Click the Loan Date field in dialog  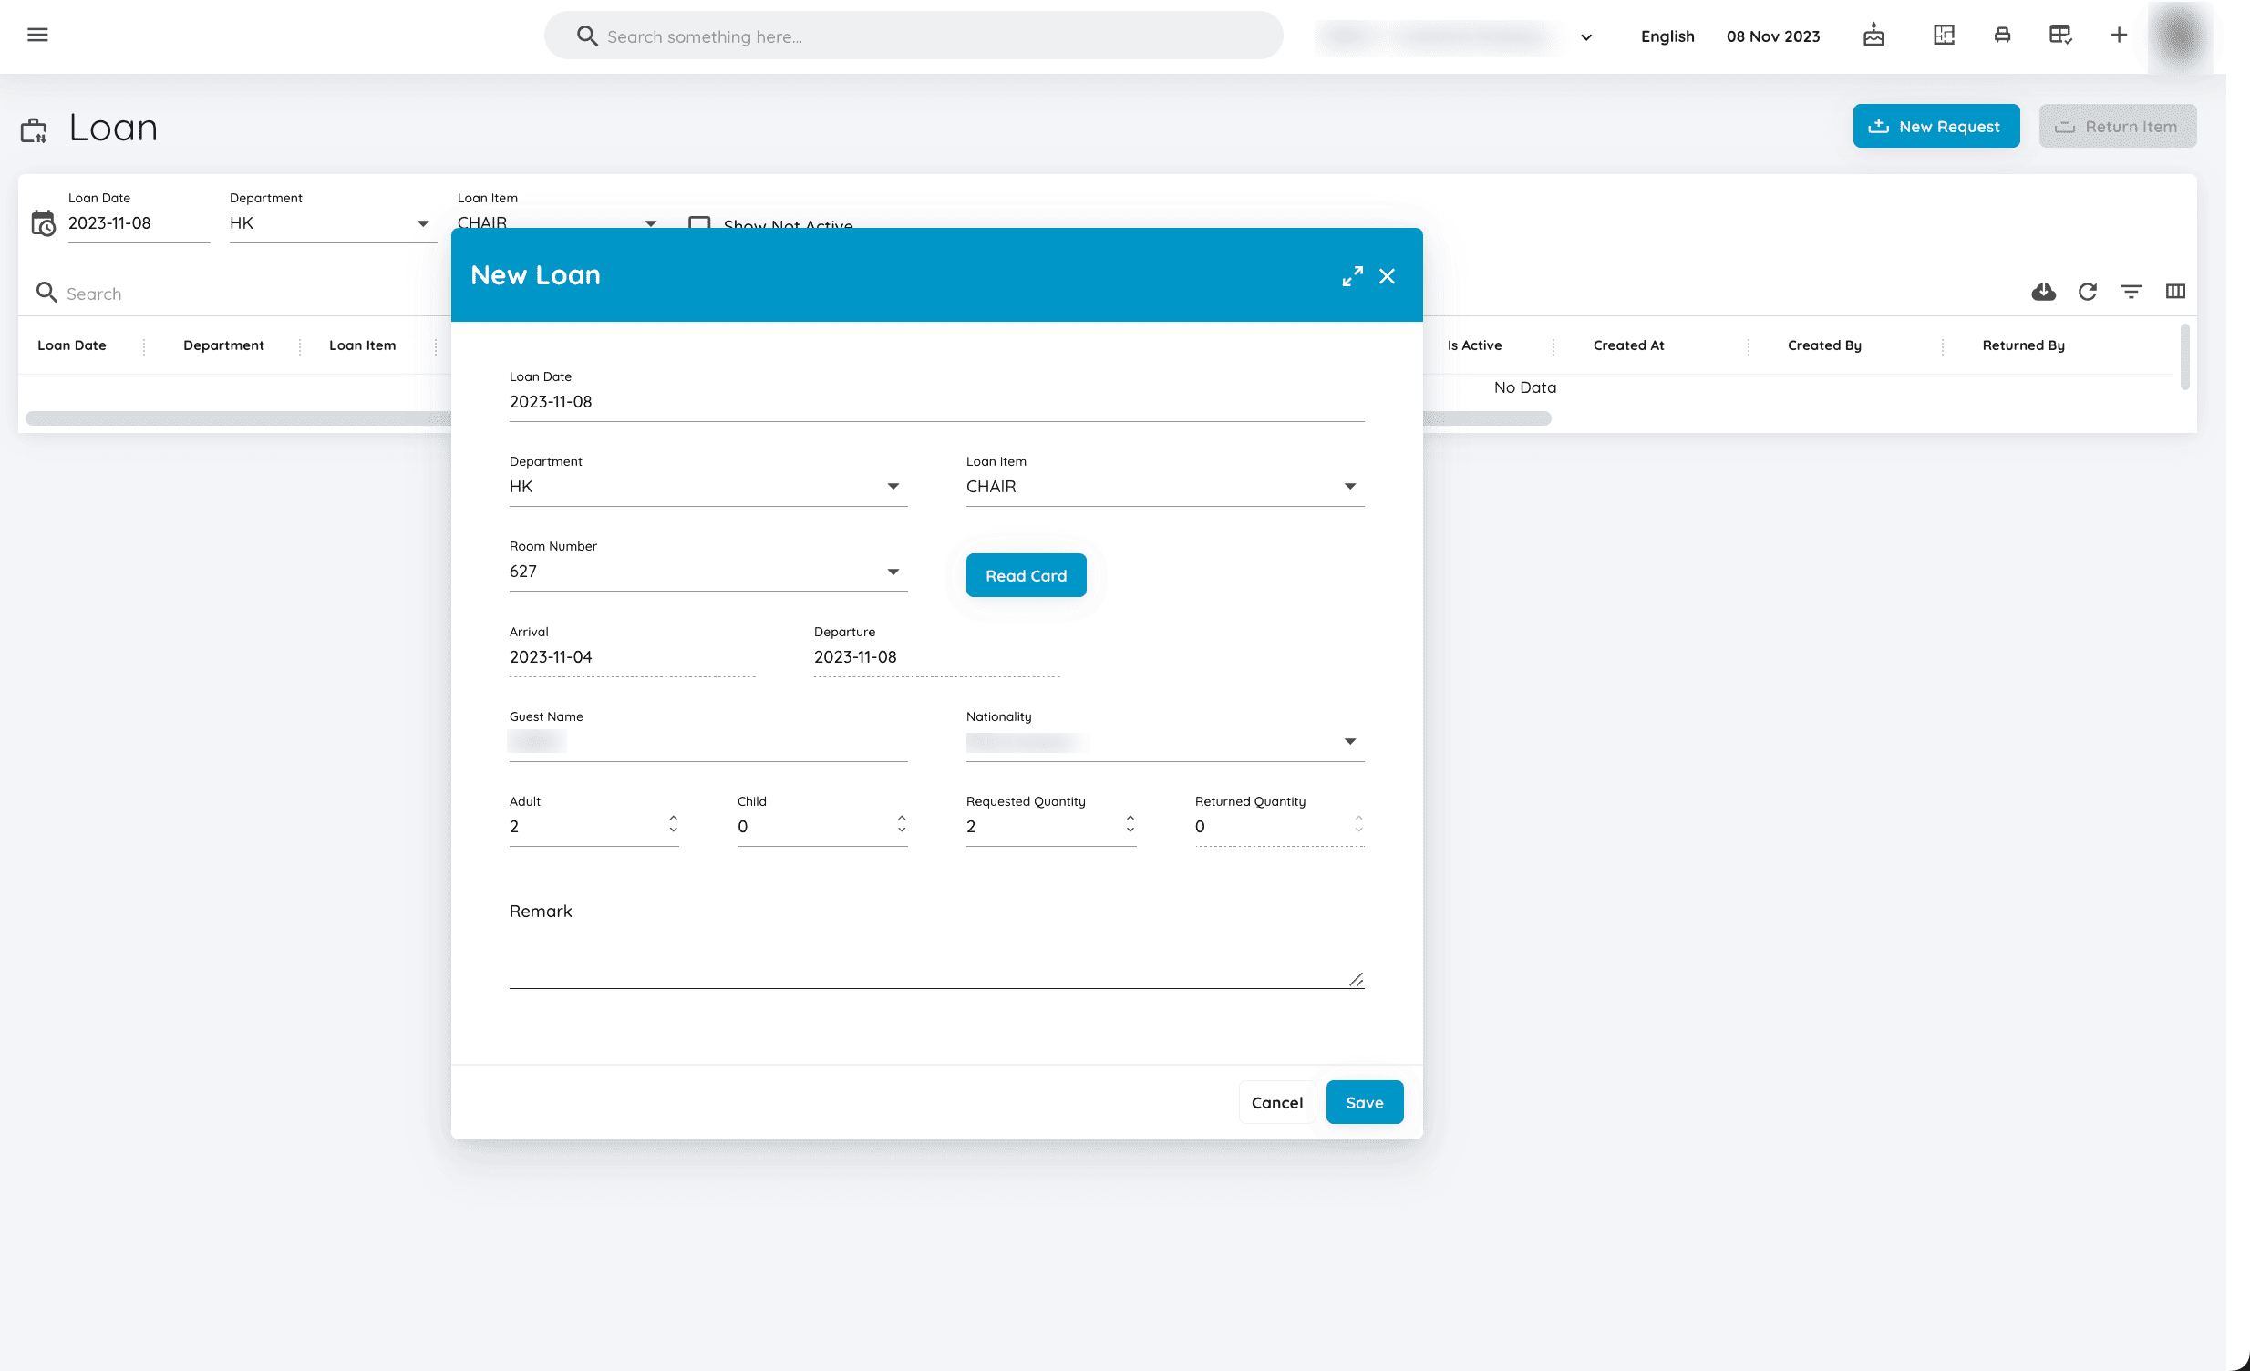coord(937,402)
